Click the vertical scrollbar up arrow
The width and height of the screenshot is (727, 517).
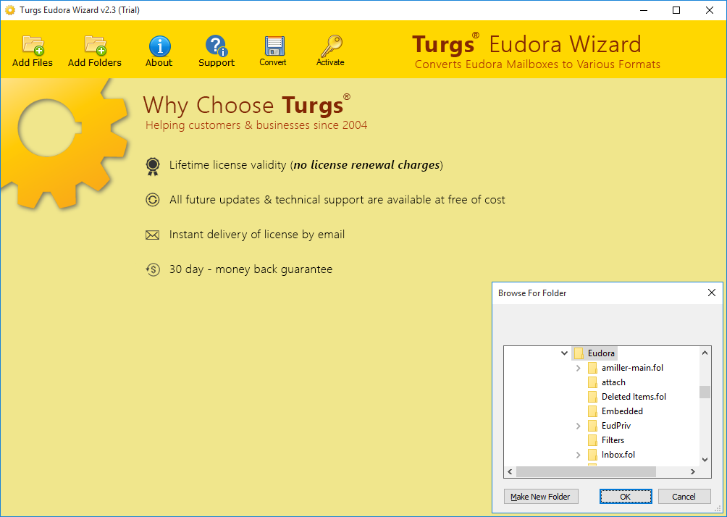coord(705,353)
